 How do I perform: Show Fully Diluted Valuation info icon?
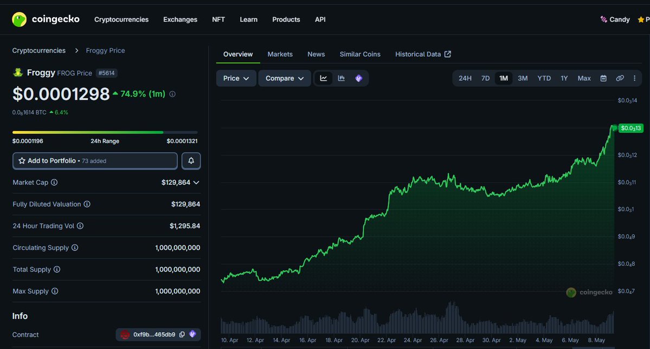87,204
